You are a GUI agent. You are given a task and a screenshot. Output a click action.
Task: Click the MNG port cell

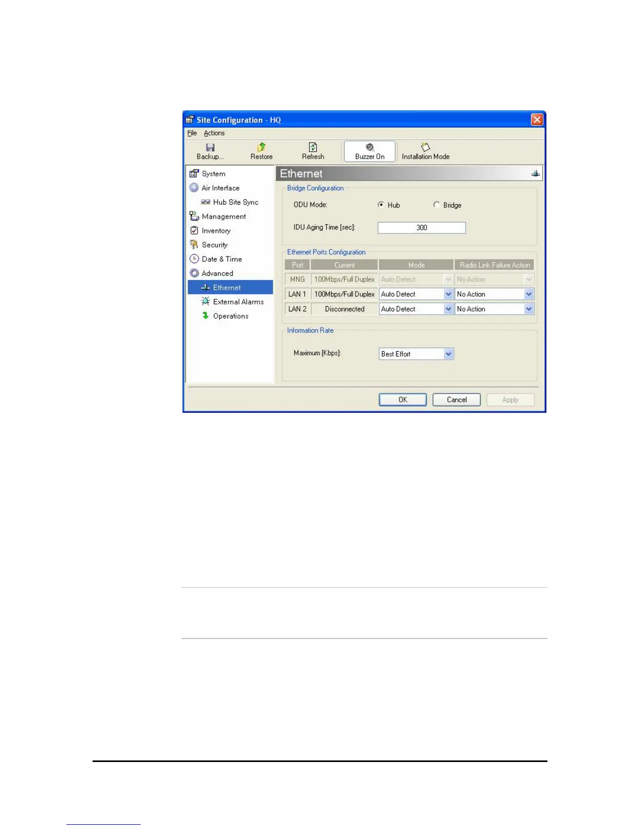(297, 279)
